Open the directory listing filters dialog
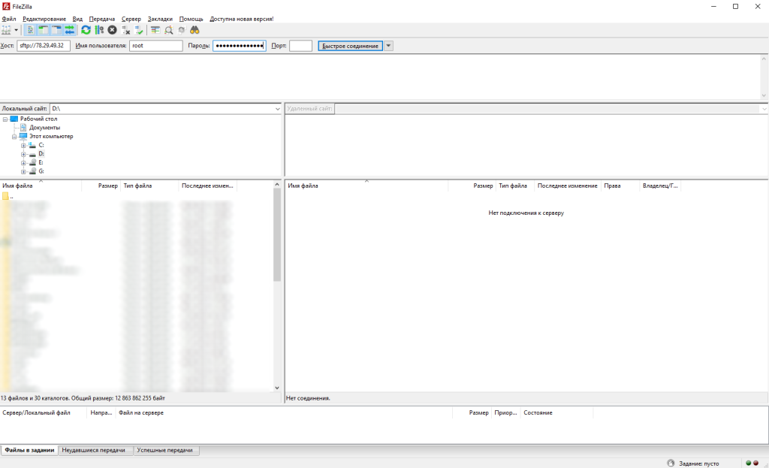 click(155, 30)
